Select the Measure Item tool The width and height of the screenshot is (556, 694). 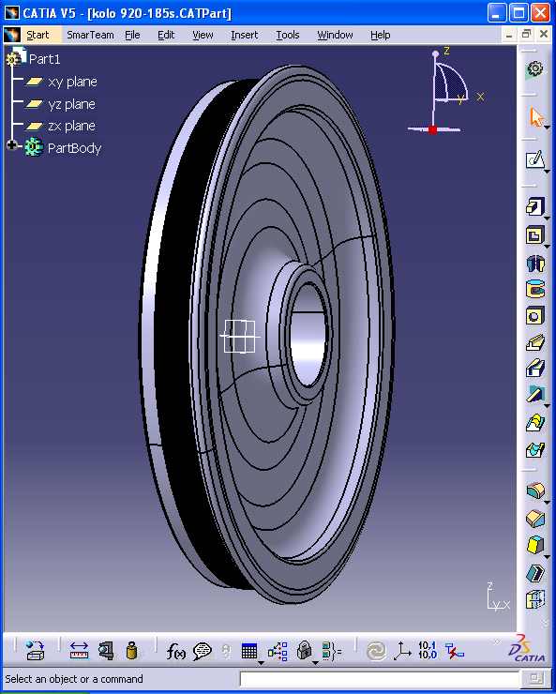point(106,651)
